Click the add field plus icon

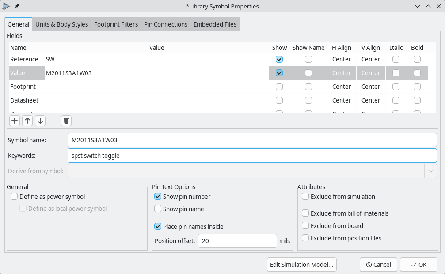click(15, 121)
